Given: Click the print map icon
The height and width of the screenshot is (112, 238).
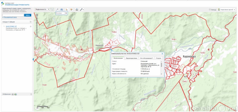Looking at the screenshot, I should [77, 10].
